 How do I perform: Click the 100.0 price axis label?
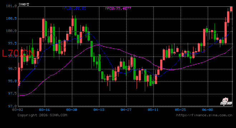pos(11,31)
